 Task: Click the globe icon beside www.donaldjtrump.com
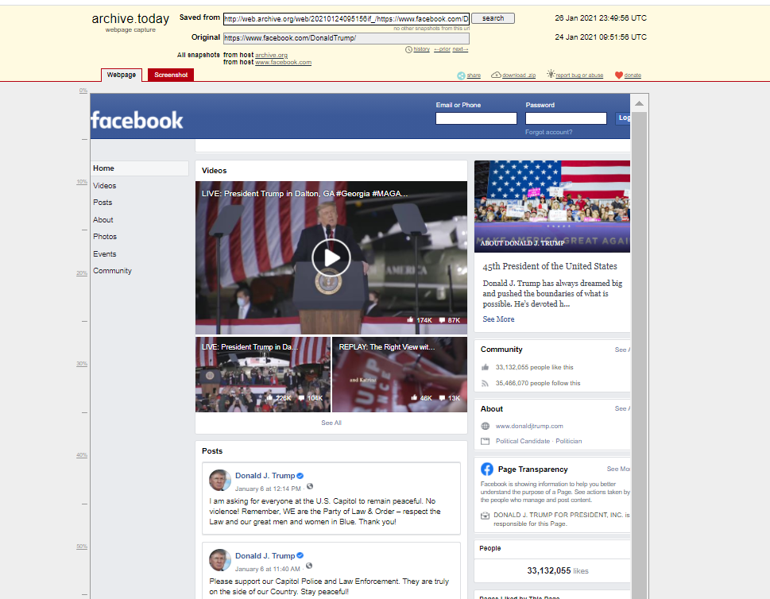tap(485, 426)
